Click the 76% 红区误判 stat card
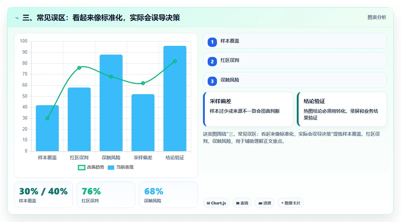Screen dimensions: 401x222 point(106,195)
